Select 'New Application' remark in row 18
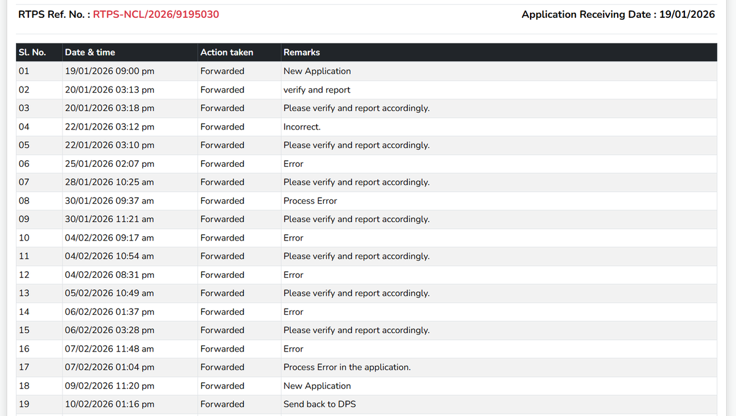This screenshot has height=416, width=736. point(317,386)
